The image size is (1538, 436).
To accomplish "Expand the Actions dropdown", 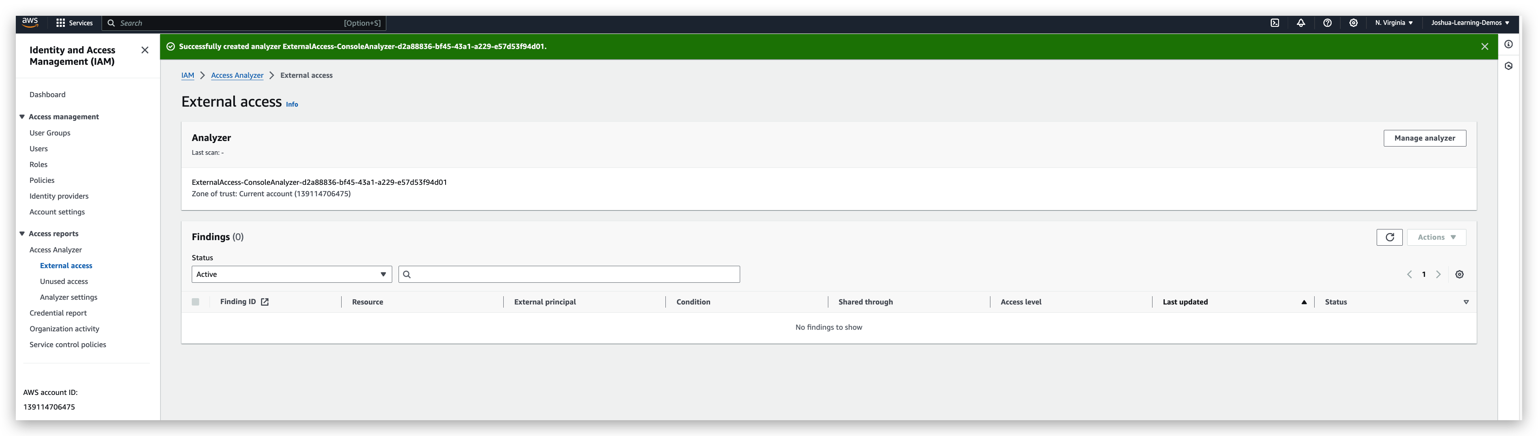I will coord(1436,237).
